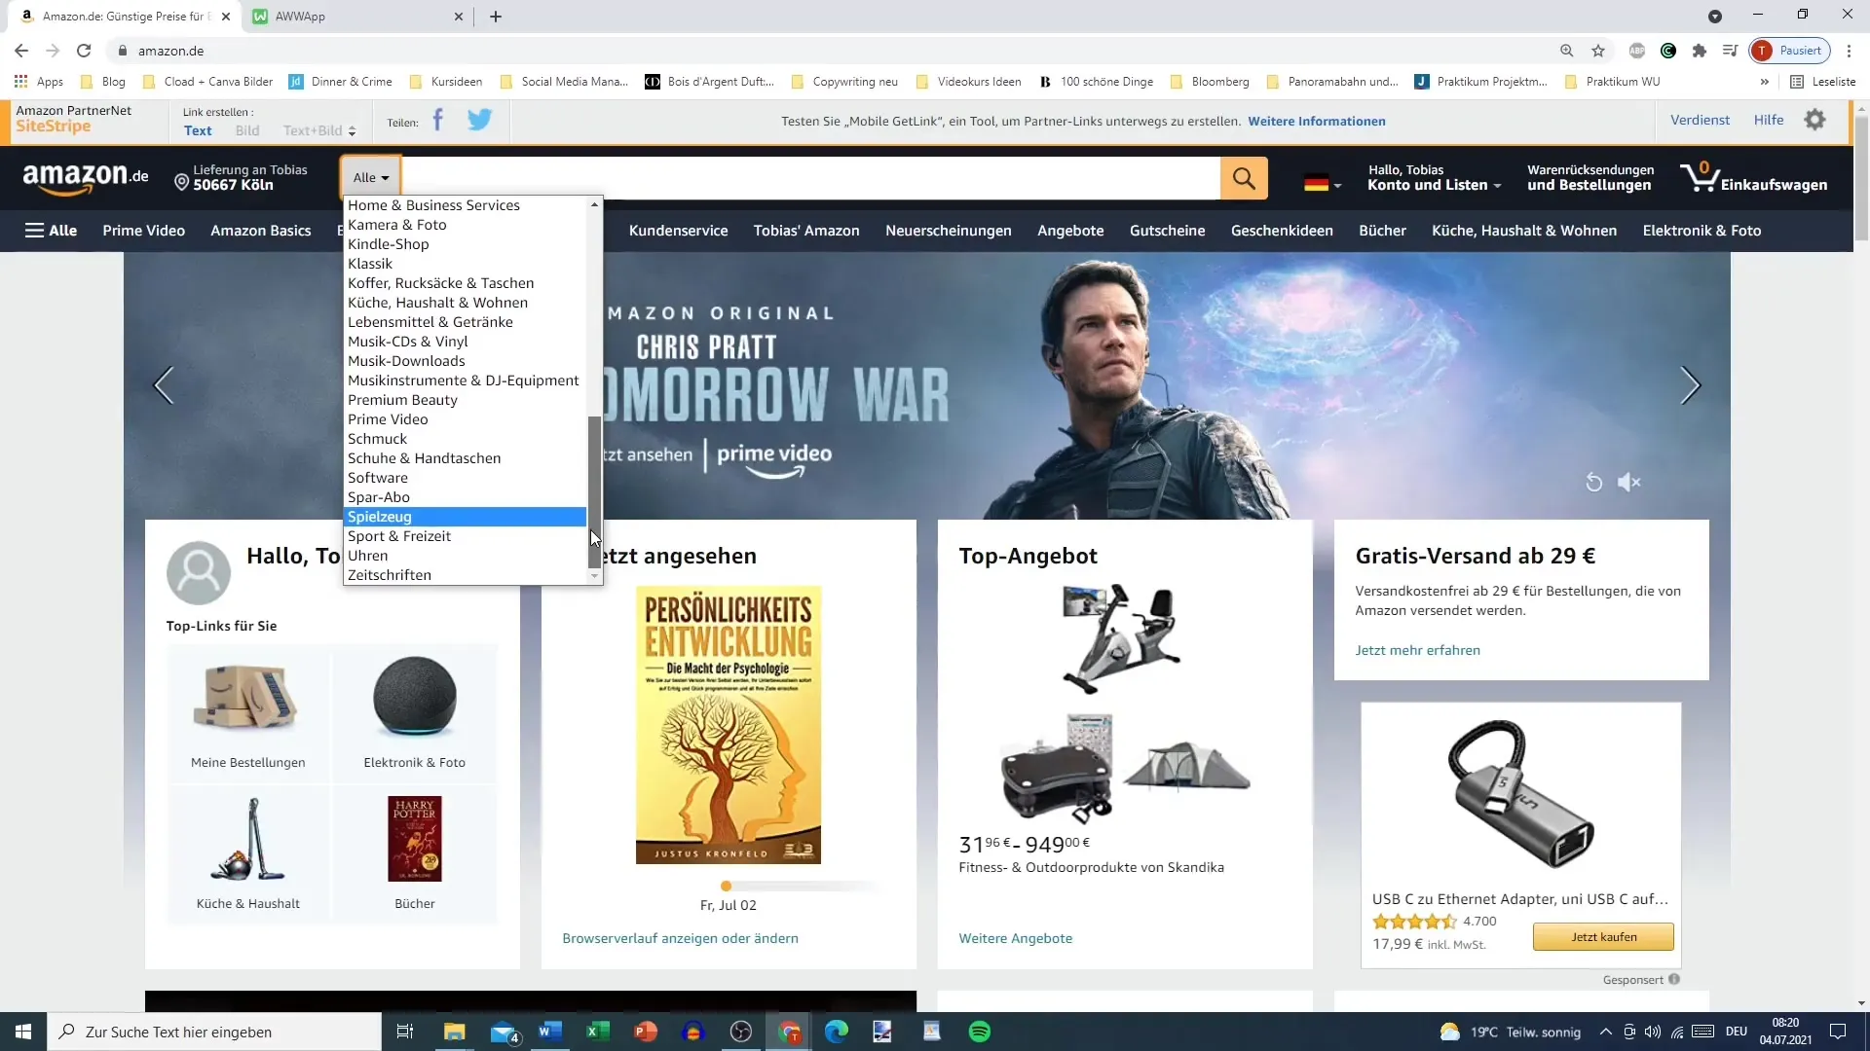Click Weitere Informationen link
Viewport: 1870px width, 1051px height.
click(1317, 122)
